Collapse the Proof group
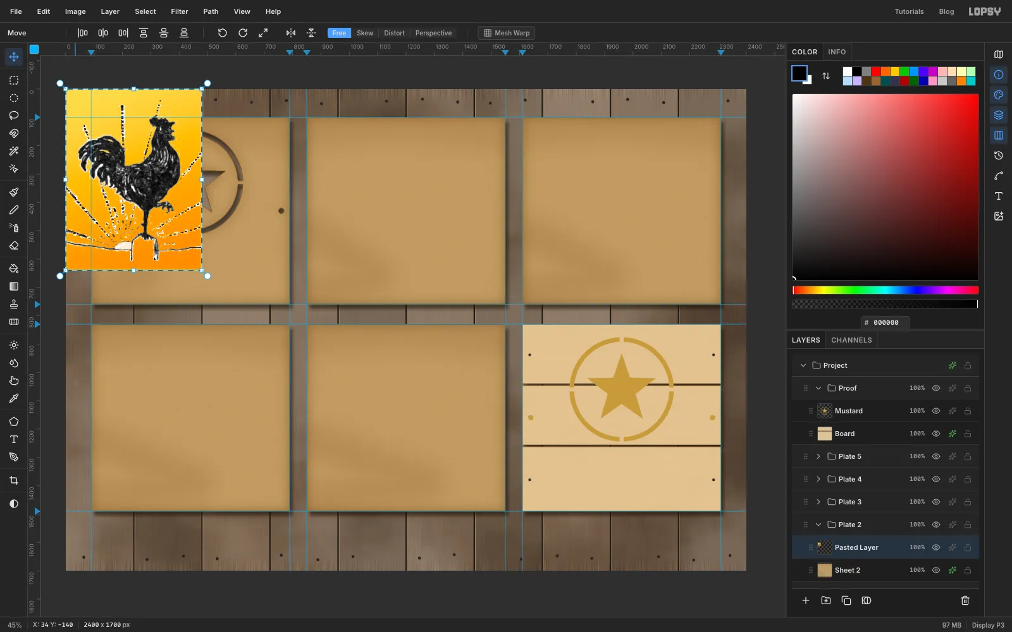Screen dimensions: 1012x632 (x=818, y=388)
